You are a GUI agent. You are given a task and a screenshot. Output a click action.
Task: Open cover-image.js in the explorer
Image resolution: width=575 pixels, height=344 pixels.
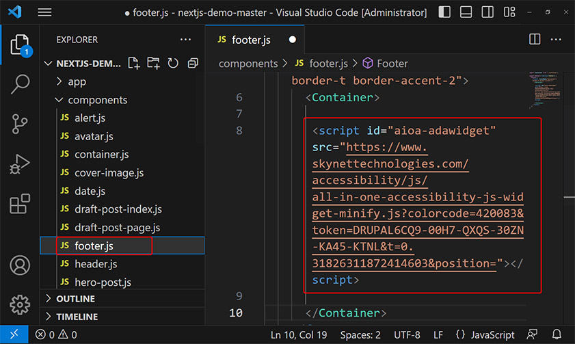(x=122, y=173)
